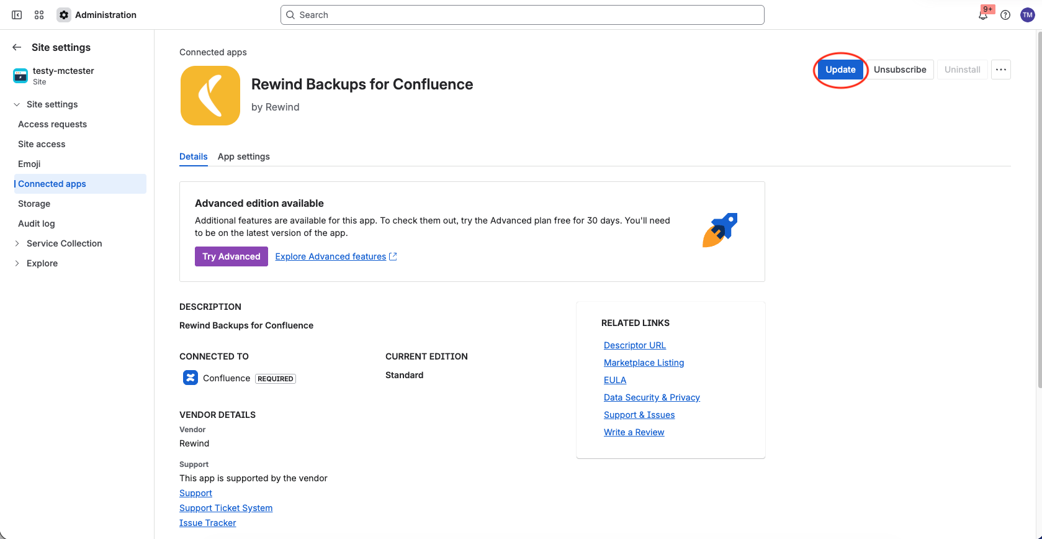Collapse the sidebar using the panel icon

point(17,15)
